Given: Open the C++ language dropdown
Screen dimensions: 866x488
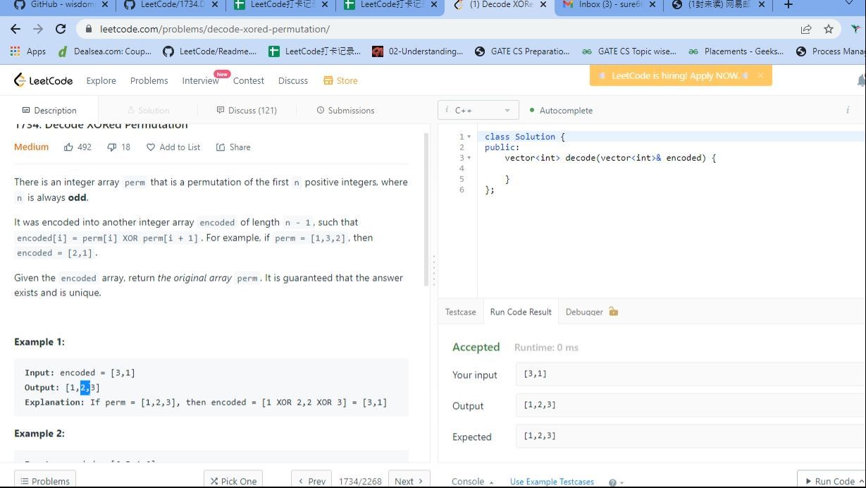Looking at the screenshot, I should point(478,111).
